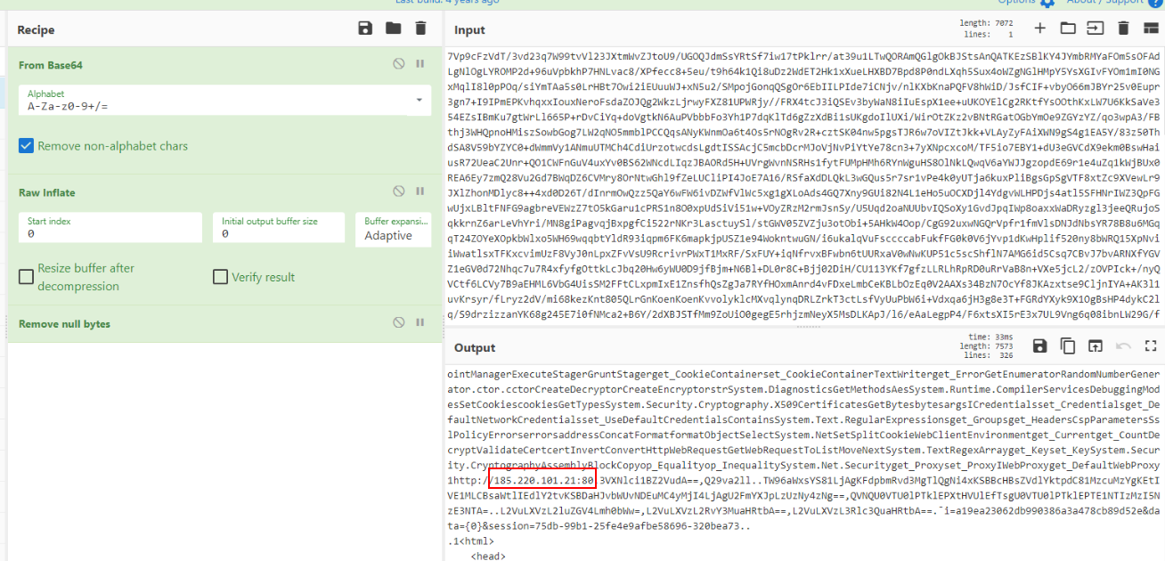This screenshot has width=1165, height=561.
Task: Click the Recipe panel heading
Action: [37, 30]
